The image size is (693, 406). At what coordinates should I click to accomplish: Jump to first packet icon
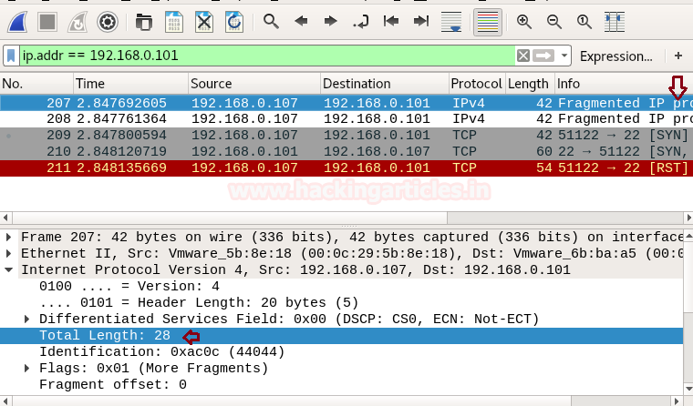tap(391, 21)
